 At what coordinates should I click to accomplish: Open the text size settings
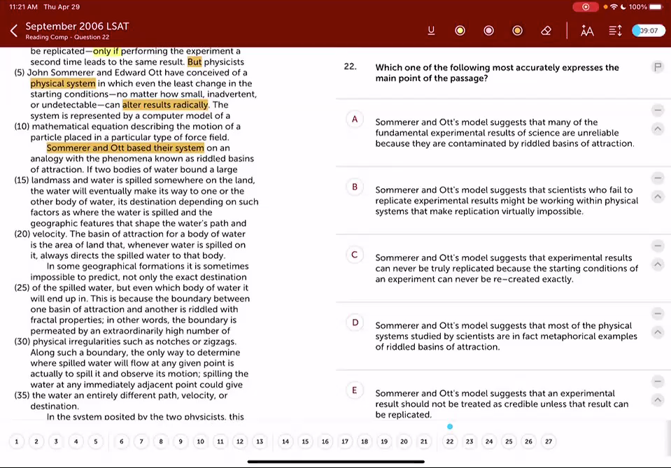click(x=587, y=30)
